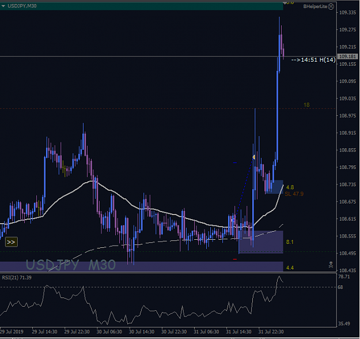The image size is (360, 339).
Task: Click the RSI level 68 label
Action: click(x=340, y=287)
